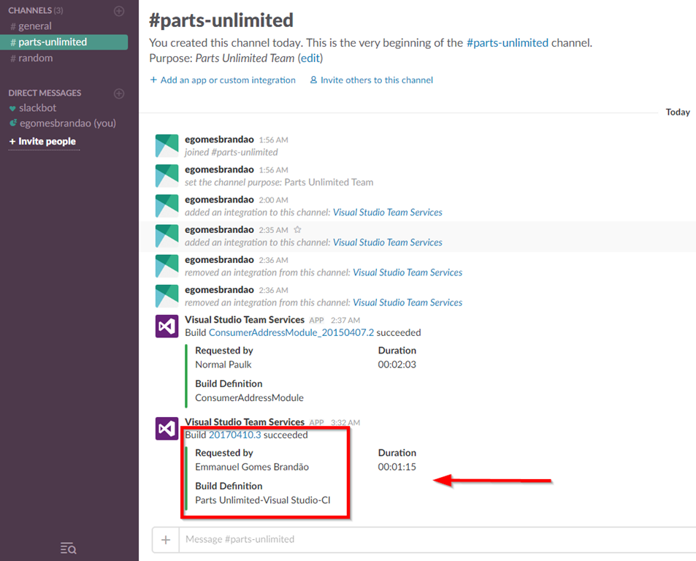Click the Visual Studio logo on the 3:32 AM build message

167,429
